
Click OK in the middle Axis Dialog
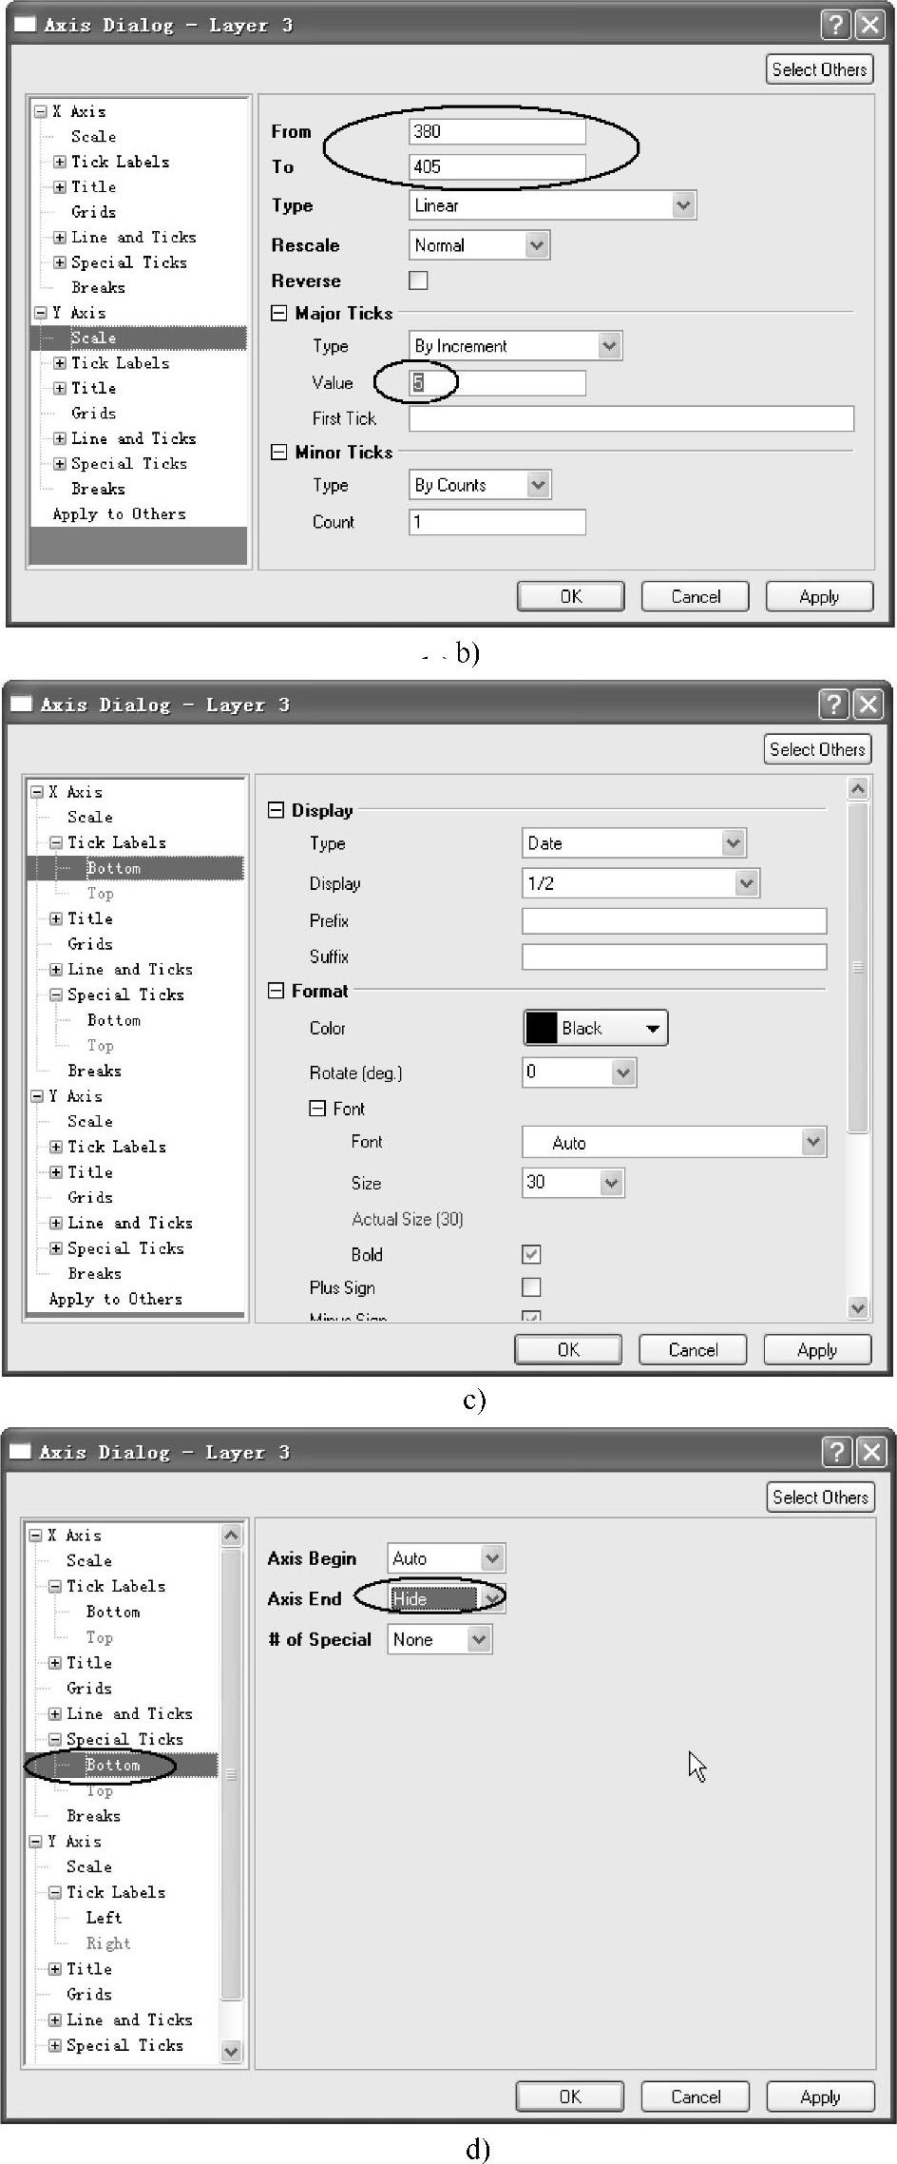click(x=568, y=1349)
